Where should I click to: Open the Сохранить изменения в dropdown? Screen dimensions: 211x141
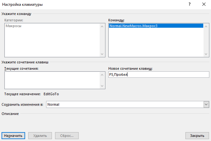(206, 105)
